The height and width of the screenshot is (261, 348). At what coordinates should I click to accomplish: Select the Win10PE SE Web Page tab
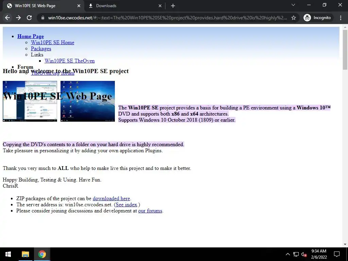(43, 6)
